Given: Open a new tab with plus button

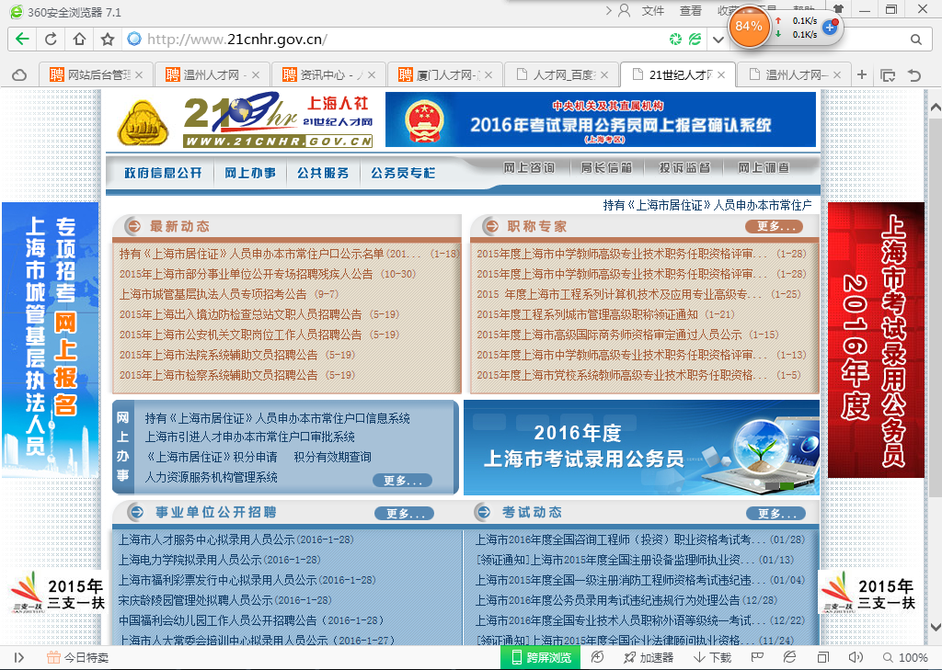Looking at the screenshot, I should (862, 74).
